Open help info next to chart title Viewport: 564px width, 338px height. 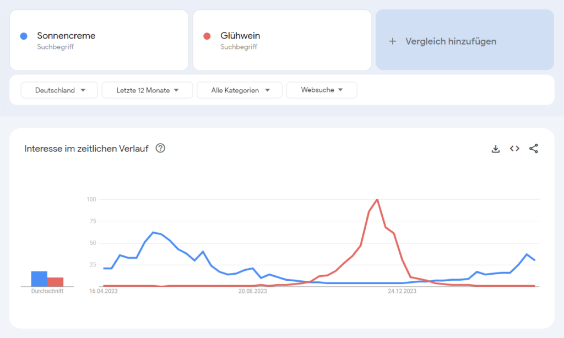click(x=160, y=148)
